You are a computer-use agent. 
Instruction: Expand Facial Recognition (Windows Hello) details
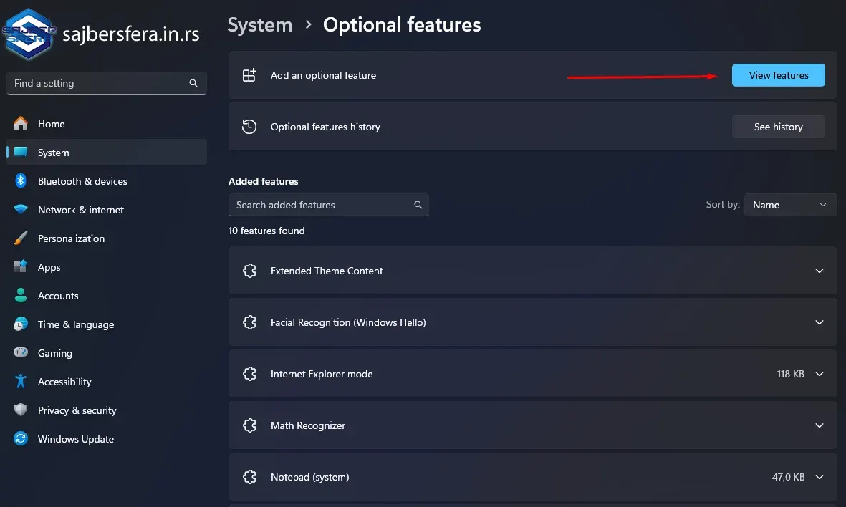(819, 322)
